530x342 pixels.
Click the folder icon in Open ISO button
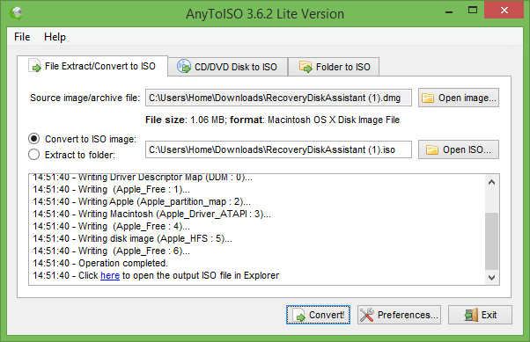432,149
